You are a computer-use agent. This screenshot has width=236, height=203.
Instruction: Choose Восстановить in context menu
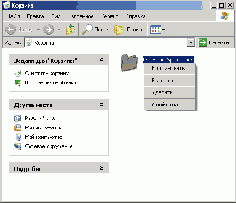pyautogui.click(x=170, y=68)
